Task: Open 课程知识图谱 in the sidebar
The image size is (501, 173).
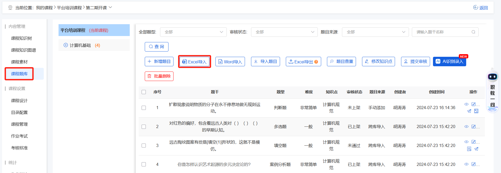Action: pos(23,50)
